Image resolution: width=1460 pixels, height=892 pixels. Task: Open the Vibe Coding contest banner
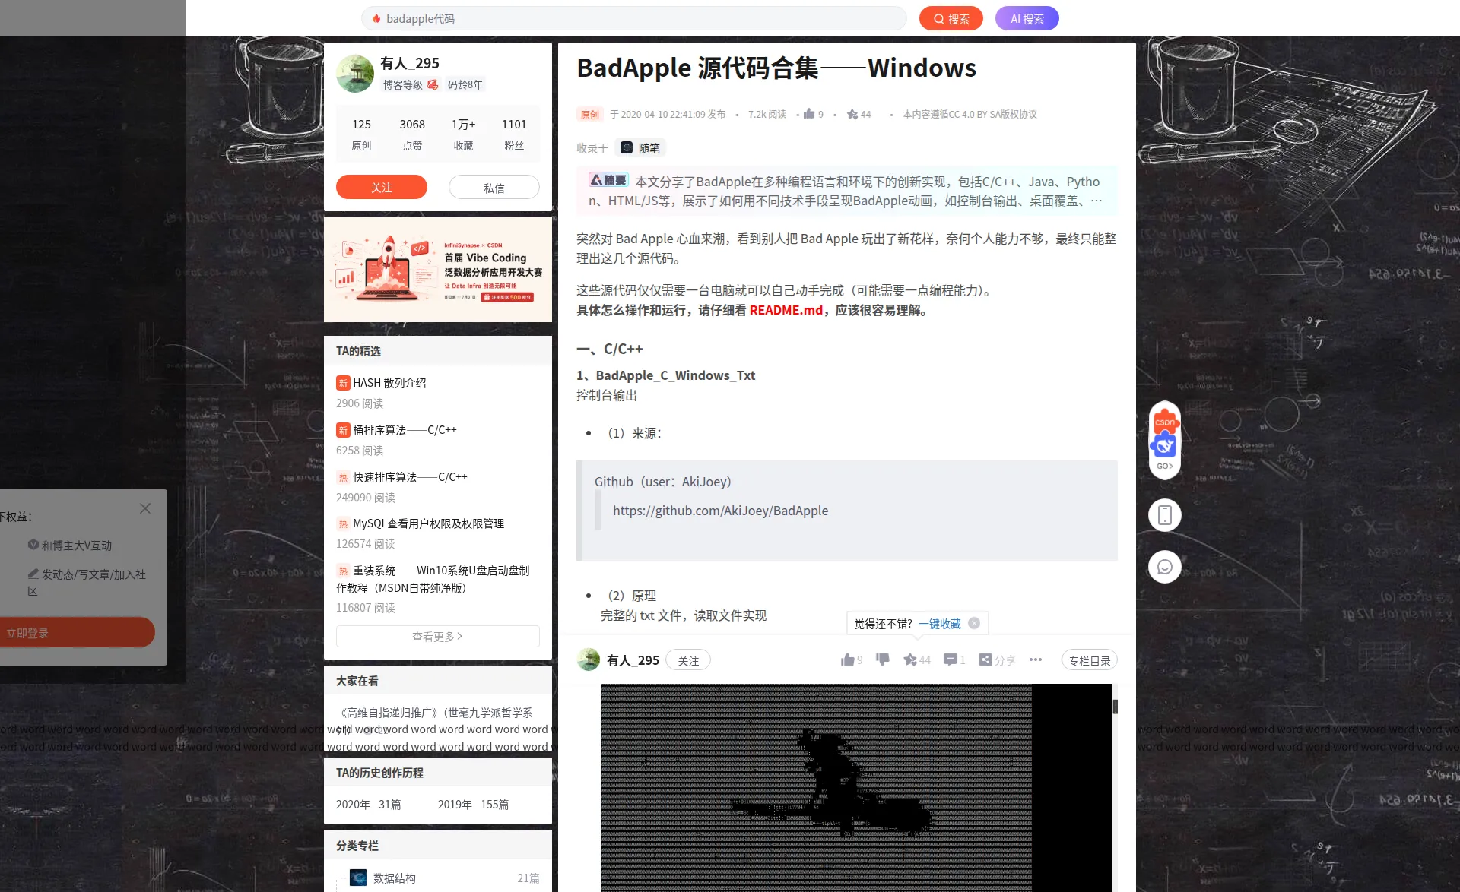pyautogui.click(x=438, y=270)
